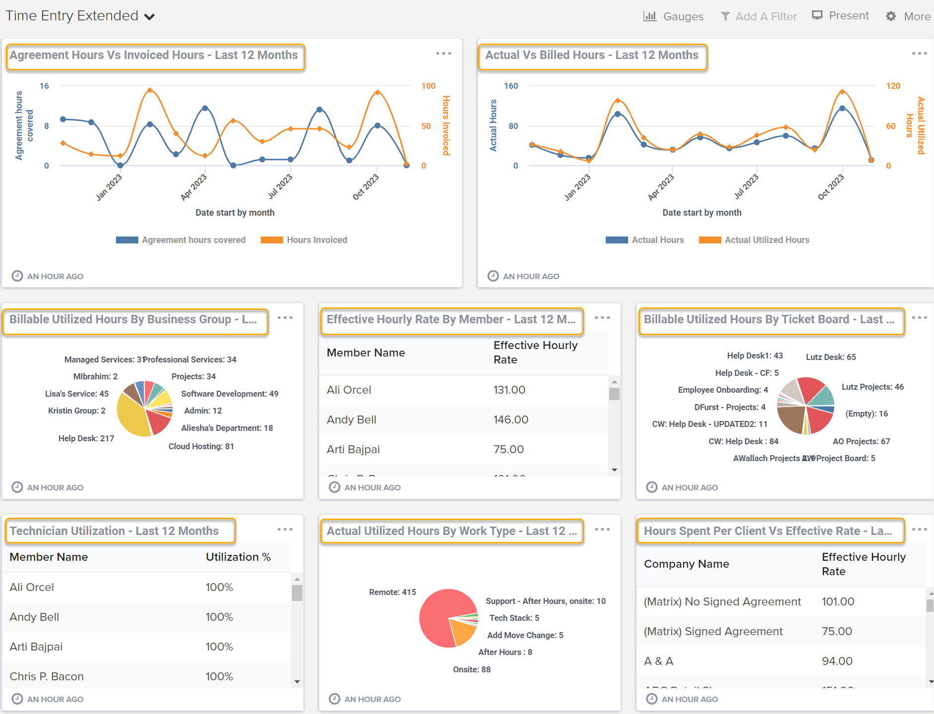Toggle Agreement hours covered legend swatch
Screen dimensions: 934x714
(x=127, y=240)
